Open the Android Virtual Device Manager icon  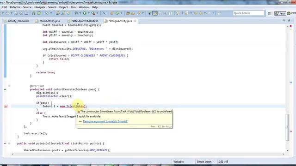click(x=39, y=13)
